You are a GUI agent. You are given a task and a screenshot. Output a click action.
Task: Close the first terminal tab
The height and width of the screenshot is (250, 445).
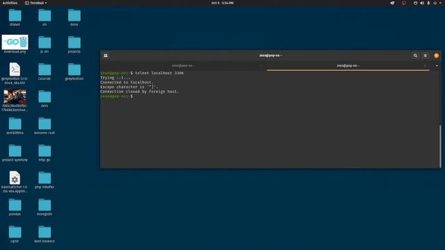pyautogui.click(x=260, y=66)
